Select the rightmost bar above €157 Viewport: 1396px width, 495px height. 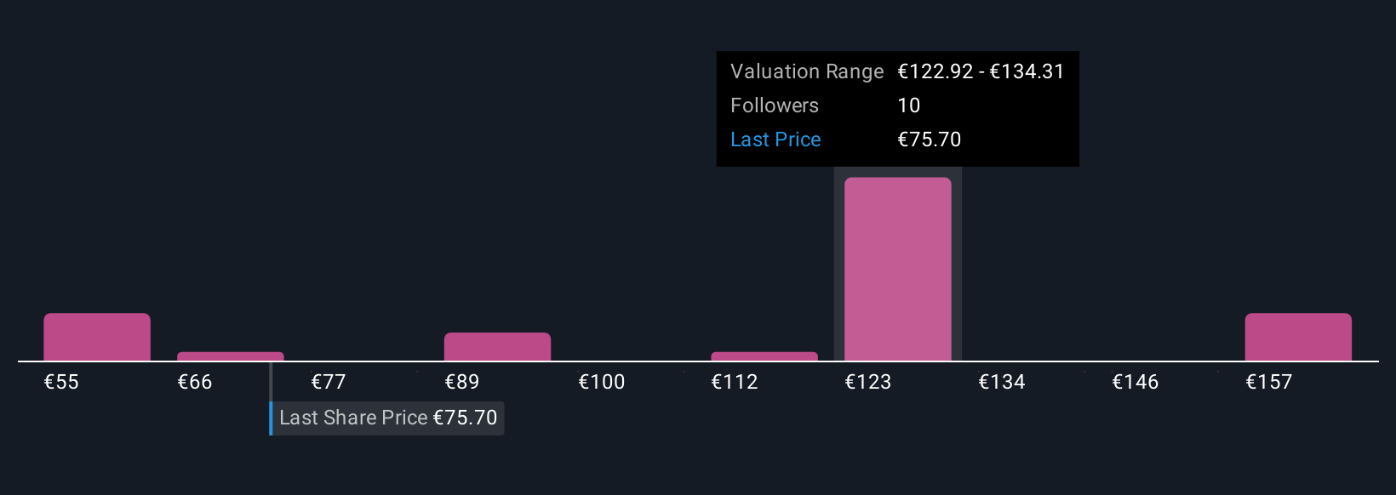tap(1297, 337)
